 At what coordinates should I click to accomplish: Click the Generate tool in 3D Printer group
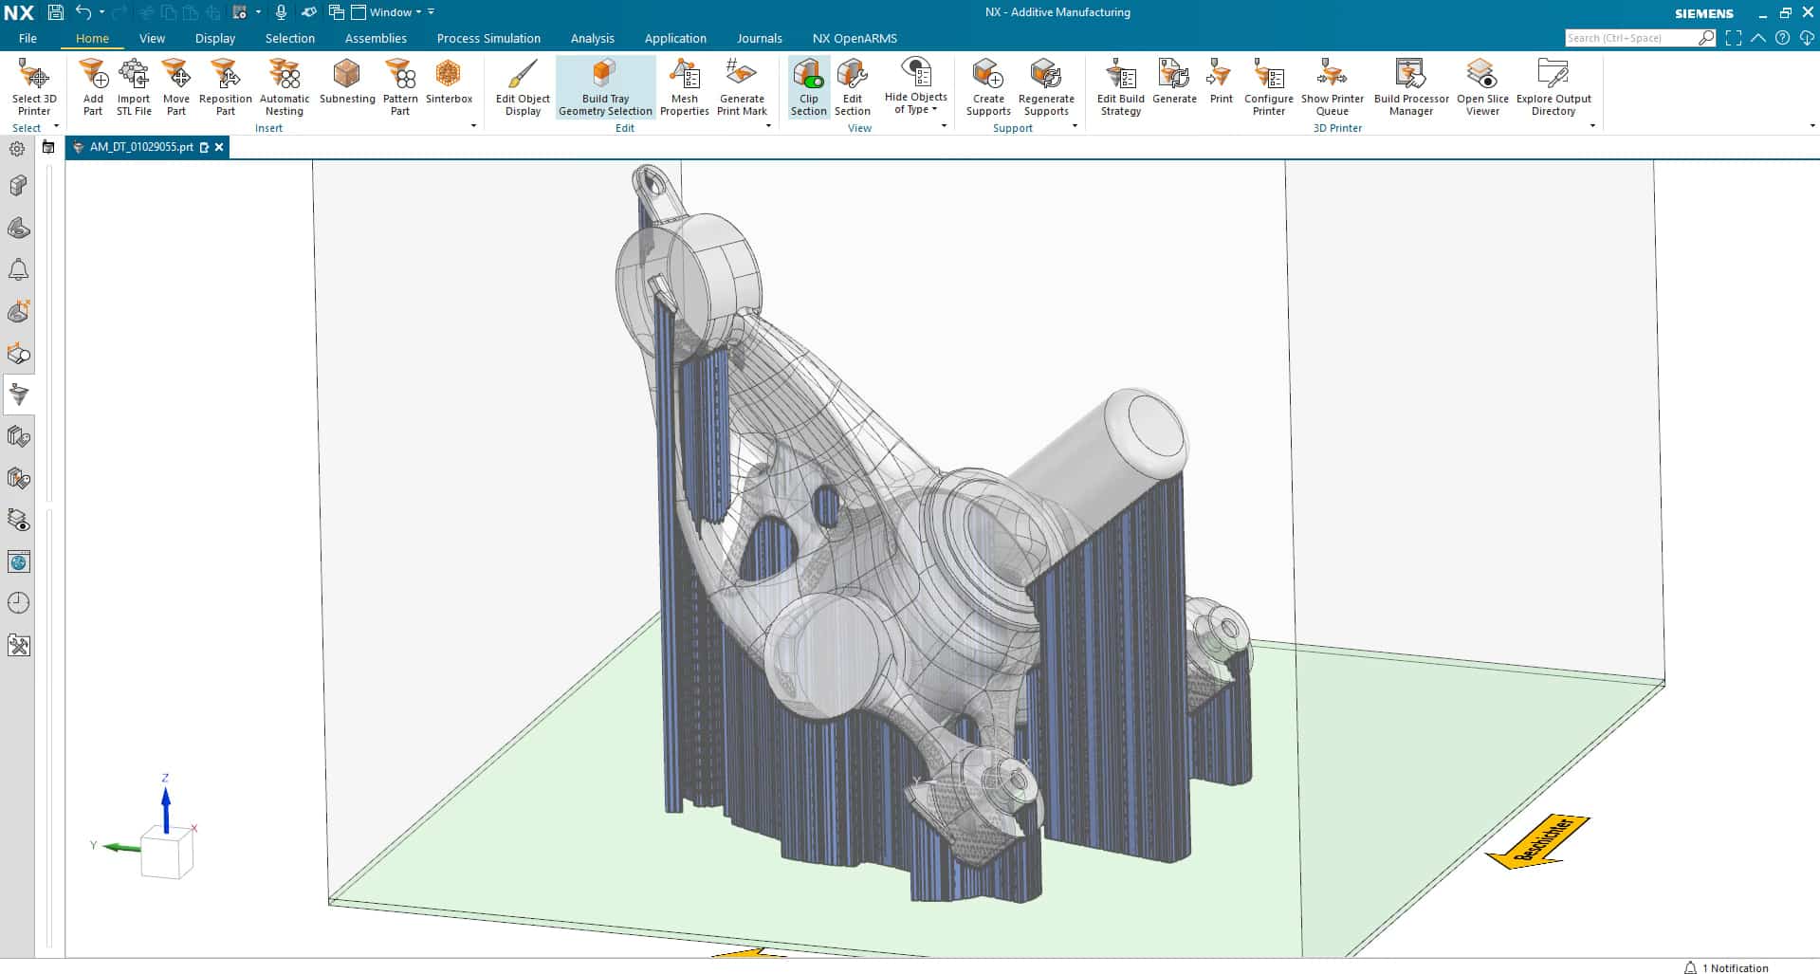[x=1174, y=81]
